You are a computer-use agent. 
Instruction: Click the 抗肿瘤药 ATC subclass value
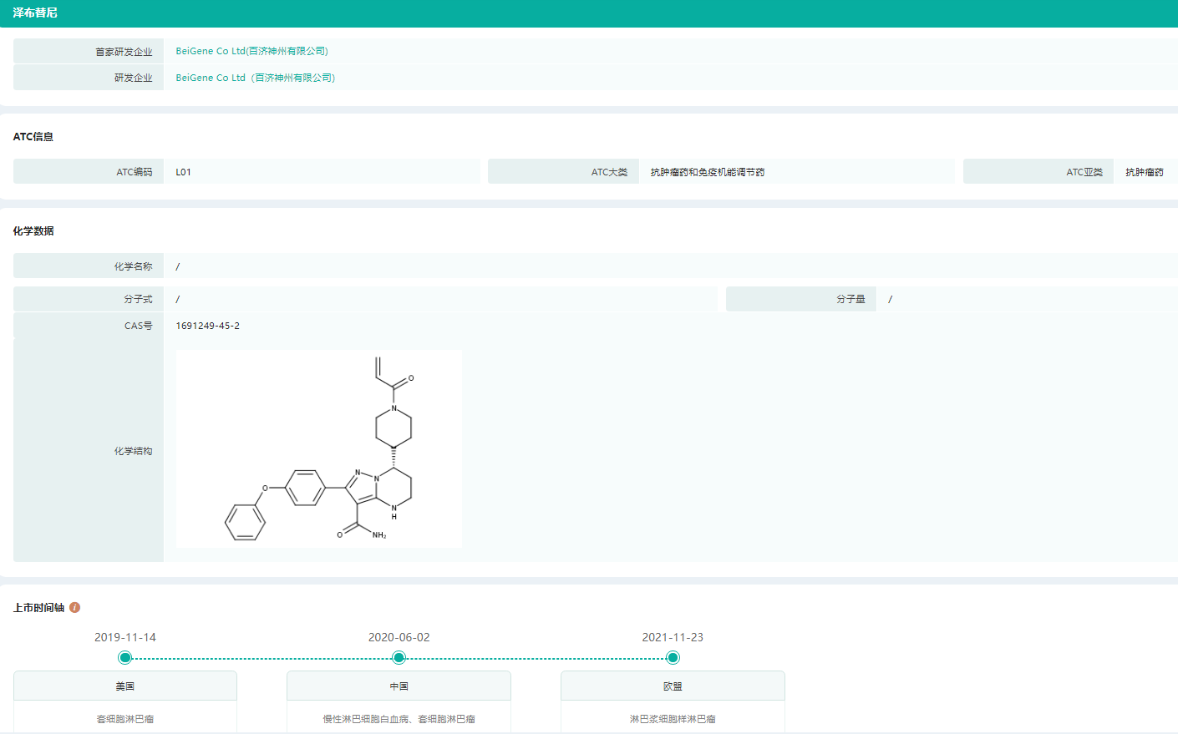(1145, 172)
